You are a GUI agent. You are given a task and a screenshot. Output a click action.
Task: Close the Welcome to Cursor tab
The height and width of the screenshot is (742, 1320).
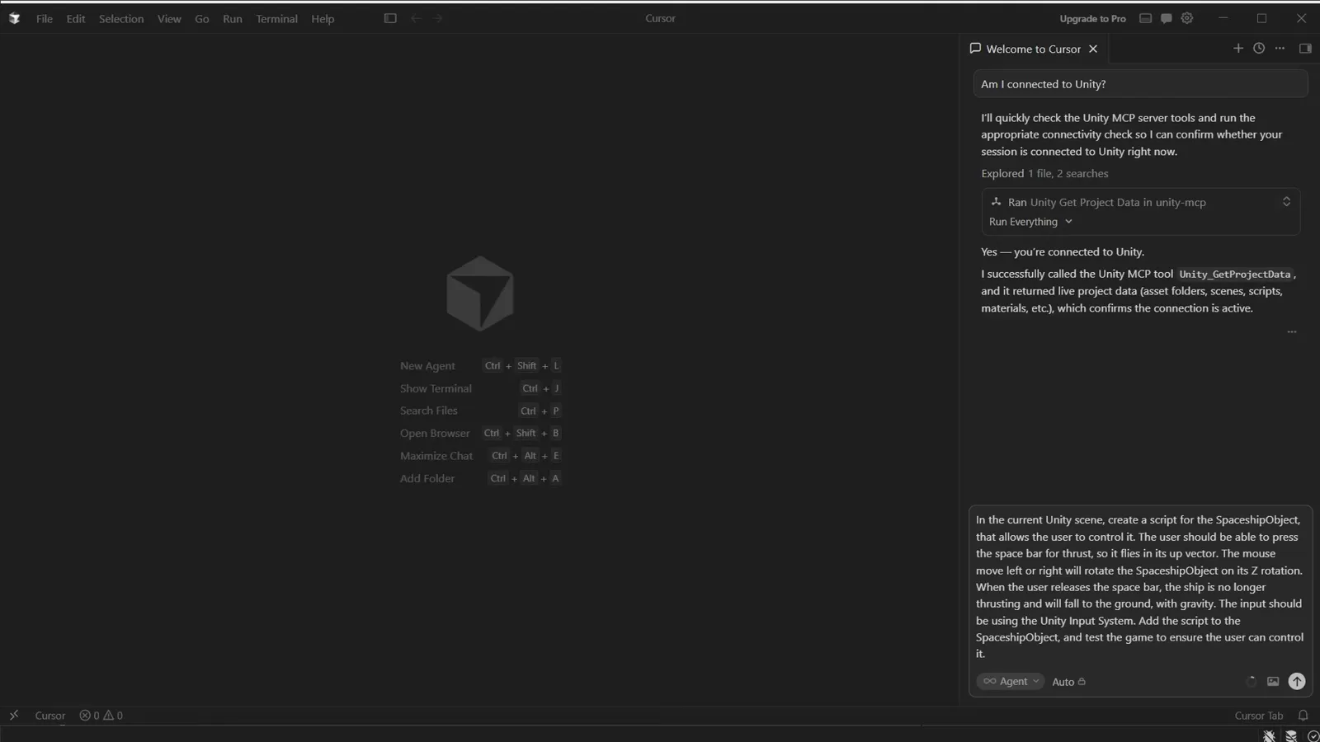[x=1093, y=49]
